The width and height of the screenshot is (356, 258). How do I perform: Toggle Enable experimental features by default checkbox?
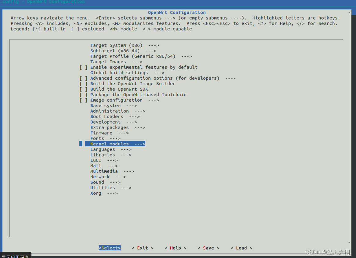point(83,67)
